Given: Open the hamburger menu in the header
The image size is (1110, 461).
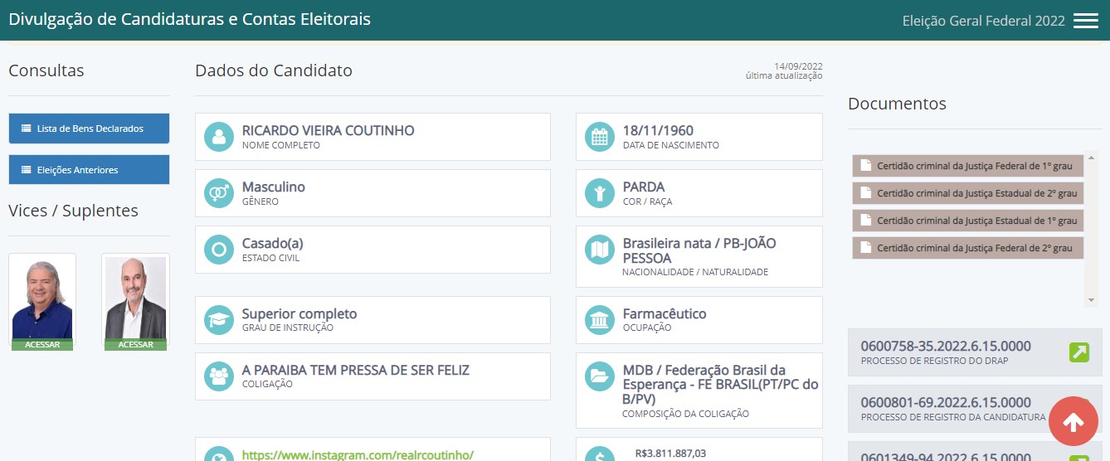Looking at the screenshot, I should tap(1085, 21).
